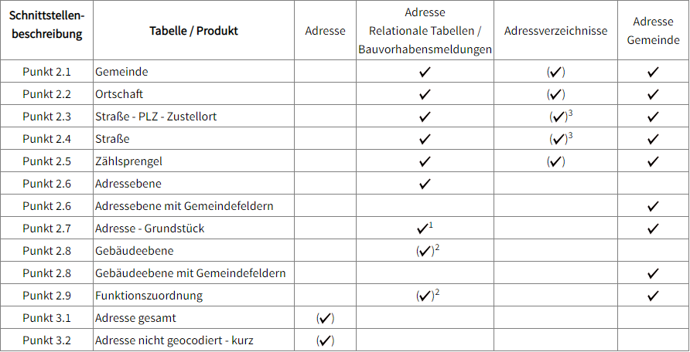The width and height of the screenshot is (690, 352).
Task: Select the Punkt 2.1 cell
Action: [x=46, y=72]
